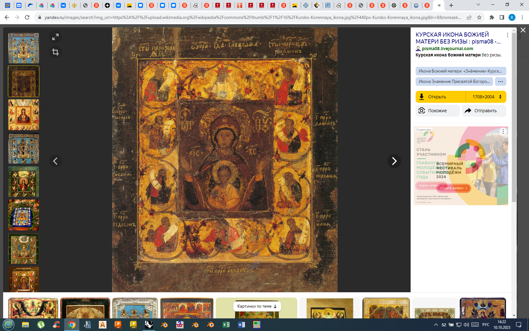Open the tab search dropdown arrow
Image resolution: width=529 pixels, height=331 pixels.
pos(478,5)
